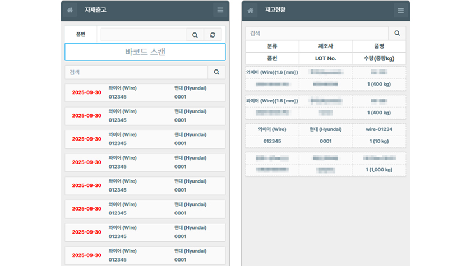
Task: Click the 분류 column header
Action: point(272,46)
